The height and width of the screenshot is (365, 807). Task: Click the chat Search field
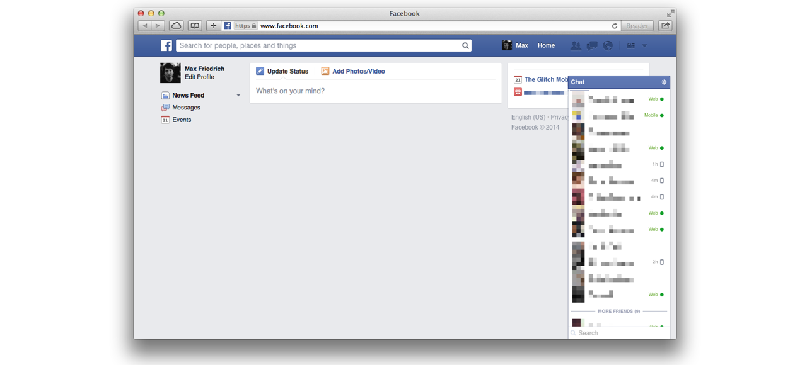619,333
